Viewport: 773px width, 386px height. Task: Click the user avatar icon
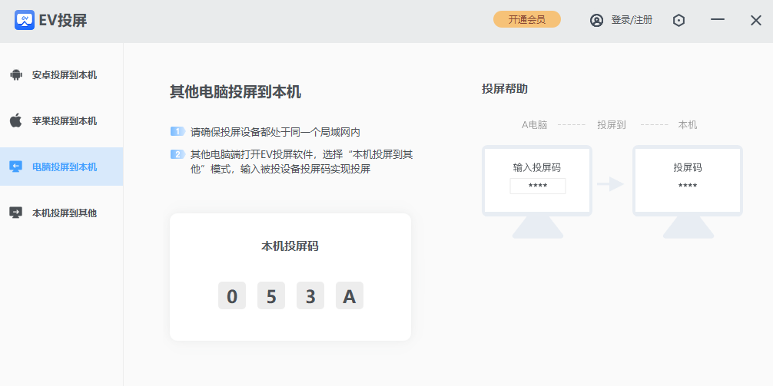tap(596, 21)
